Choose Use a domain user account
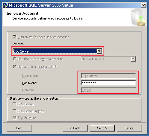149x136 pixels. pyautogui.click(x=15, y=67)
